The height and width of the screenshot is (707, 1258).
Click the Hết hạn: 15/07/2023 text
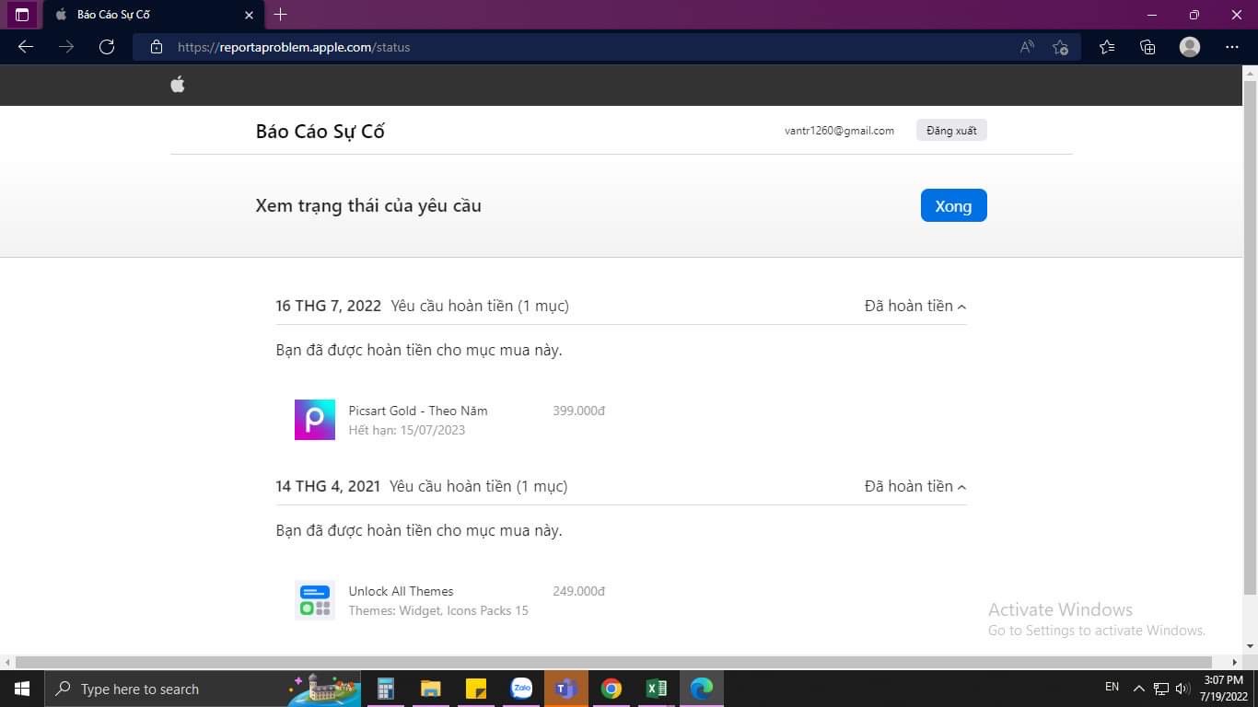[x=406, y=430]
